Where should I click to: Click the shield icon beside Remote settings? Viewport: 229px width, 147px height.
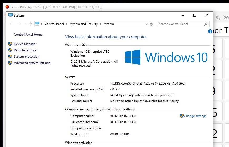click(x=10, y=50)
